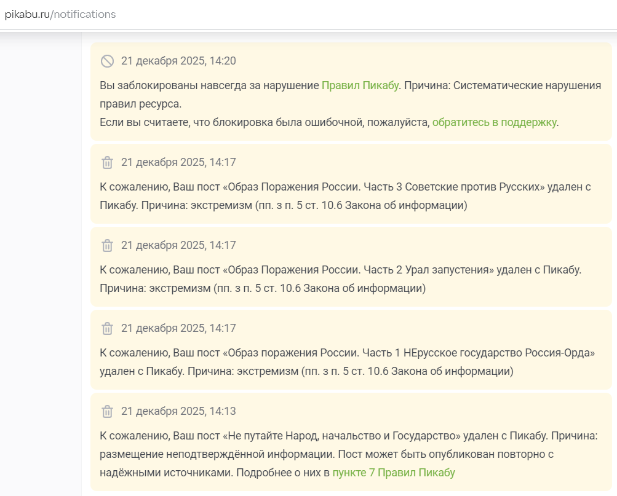Click trash icon for 'Часть 1 НЕрусское государство' notification
617x496 pixels.
tap(107, 328)
